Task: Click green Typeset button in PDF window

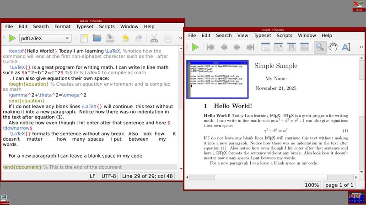Action: coord(195,47)
